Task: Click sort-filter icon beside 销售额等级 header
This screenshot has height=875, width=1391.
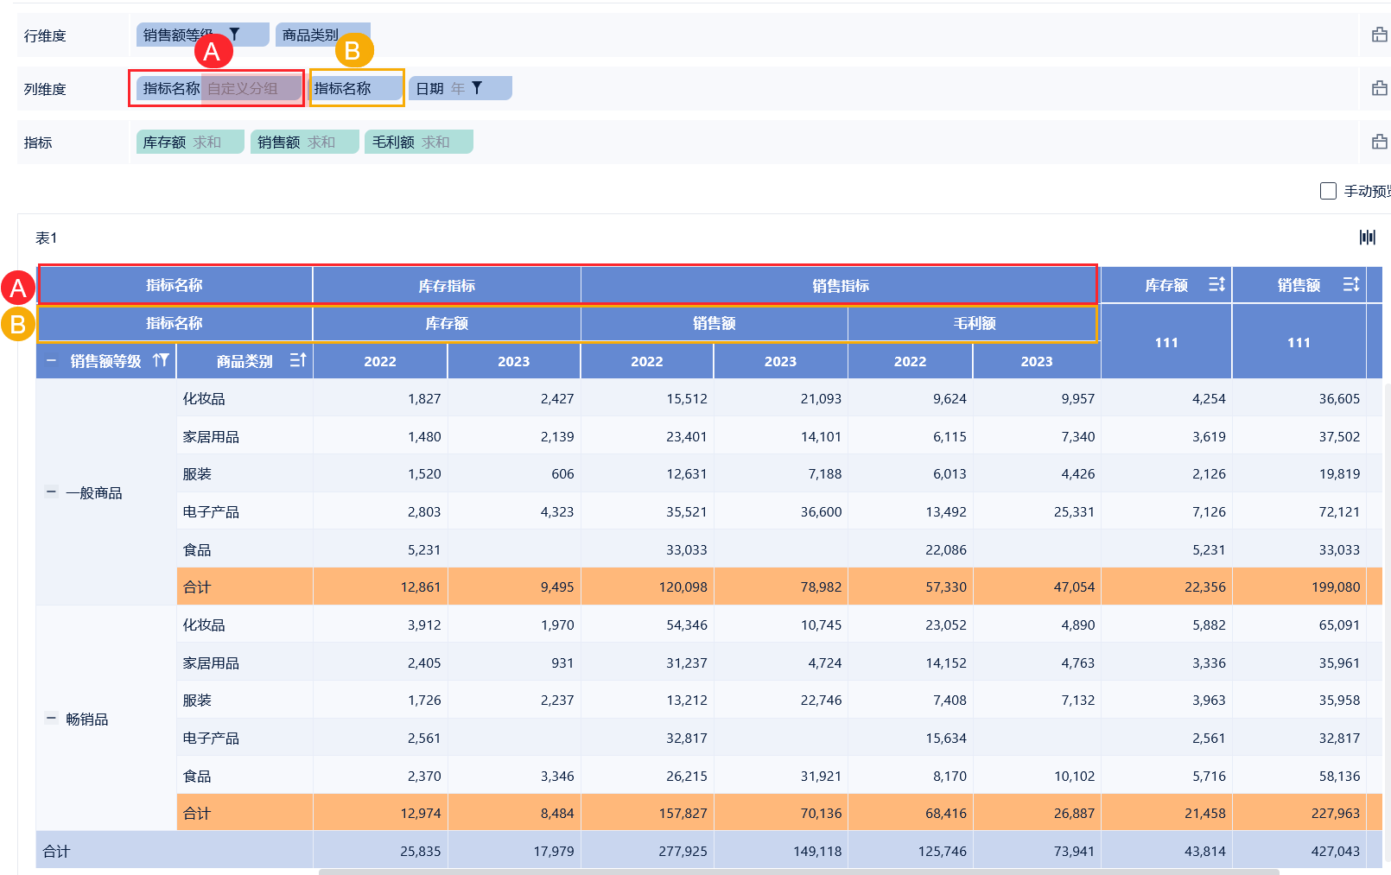Action: pyautogui.click(x=161, y=360)
